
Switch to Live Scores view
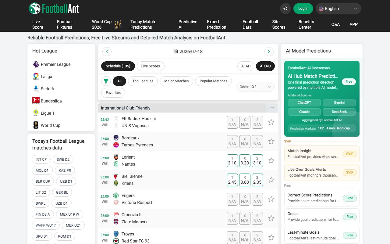pyautogui.click(x=151, y=66)
